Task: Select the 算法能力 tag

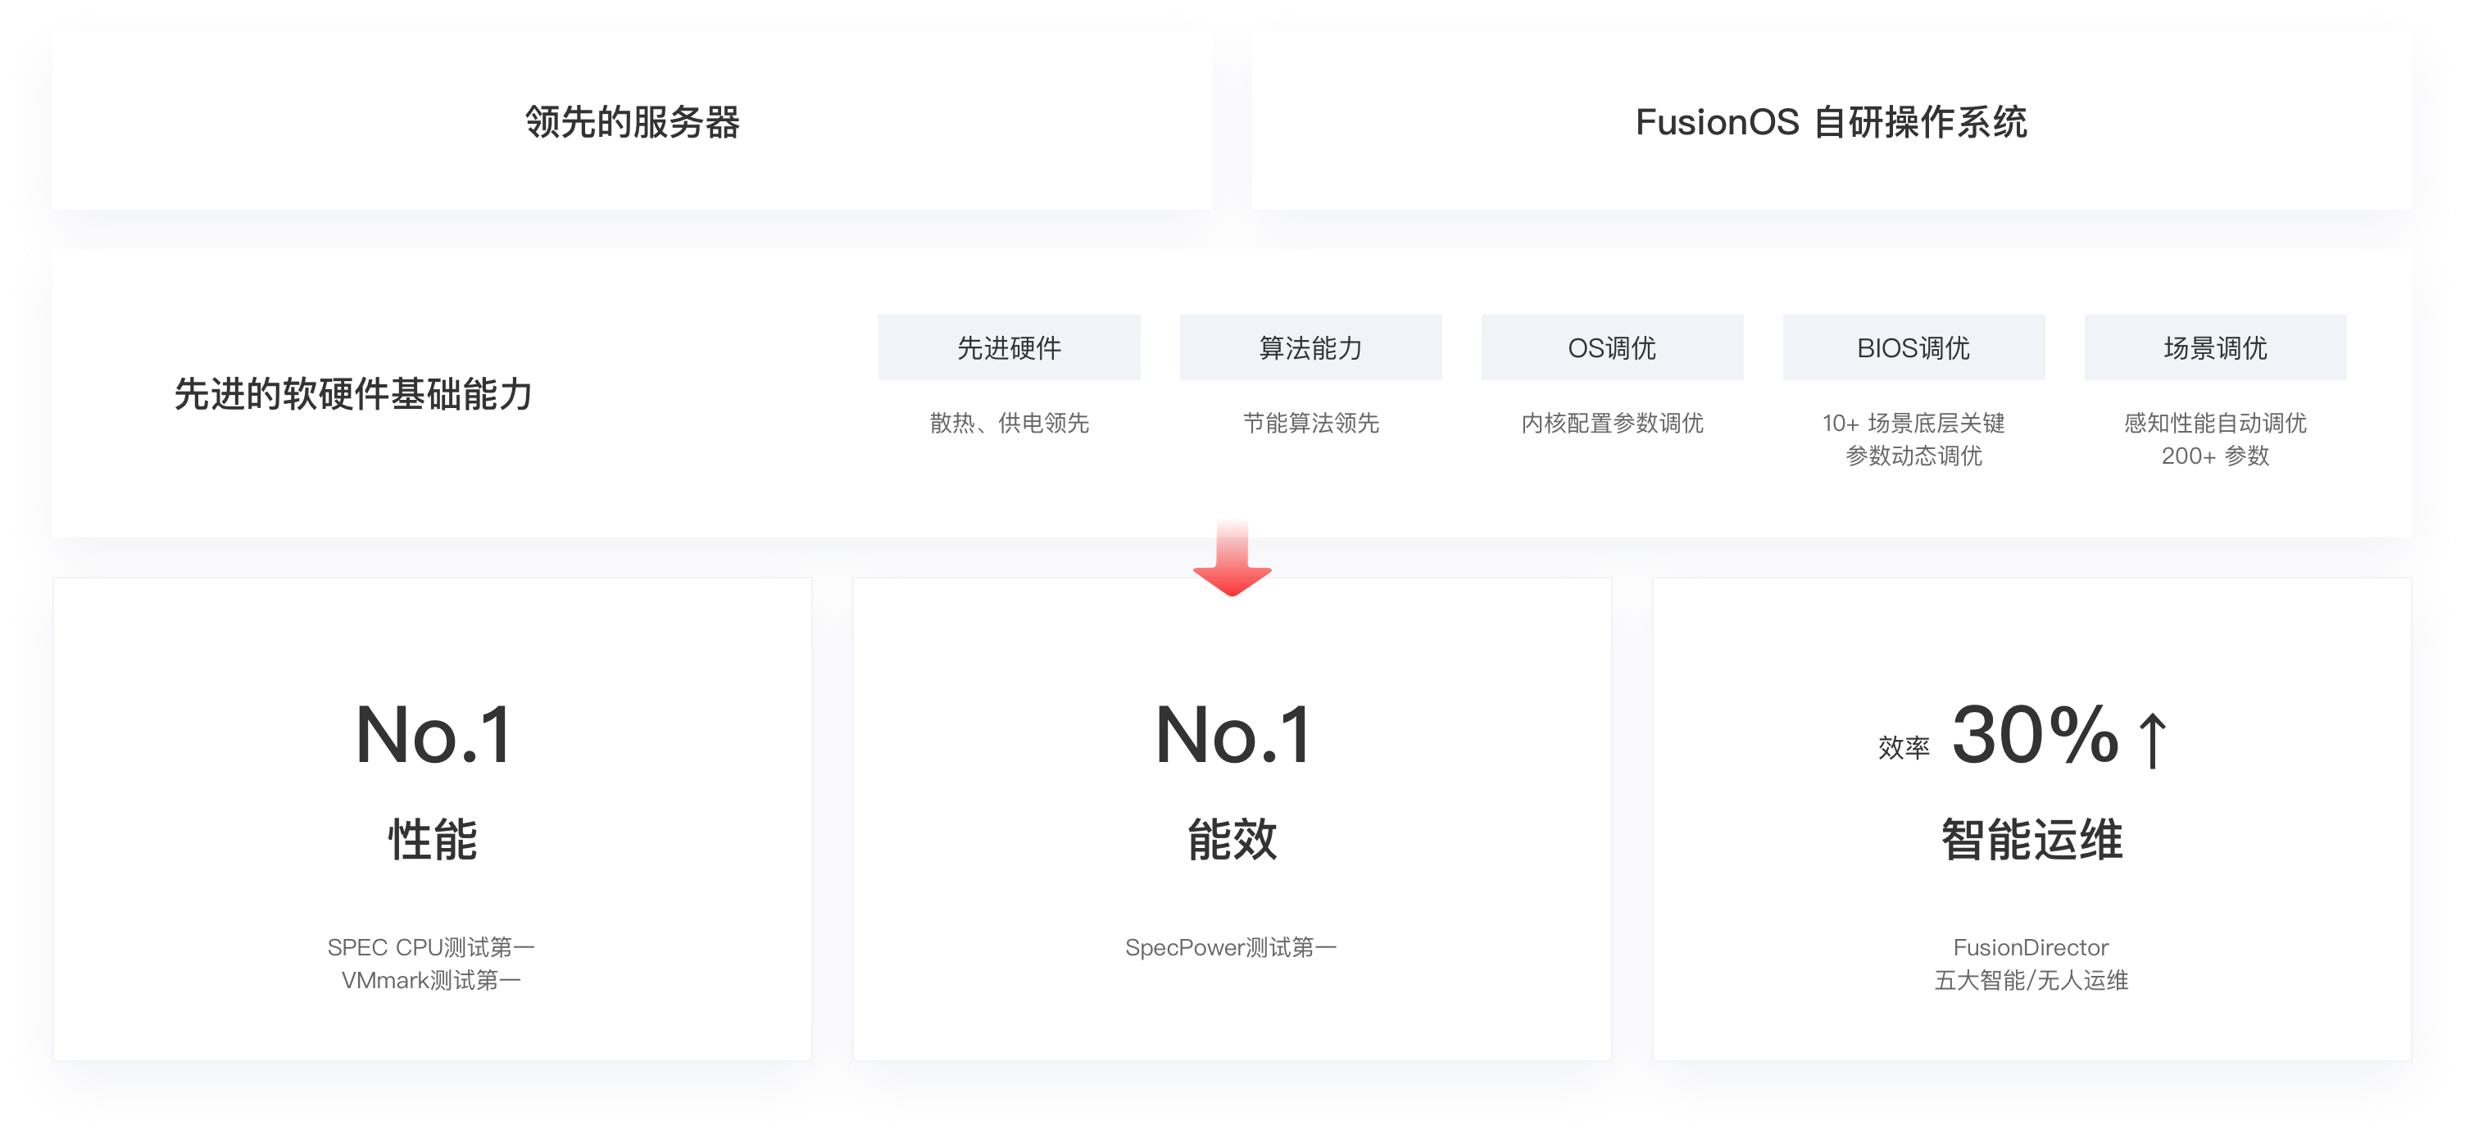Action: coord(1311,347)
